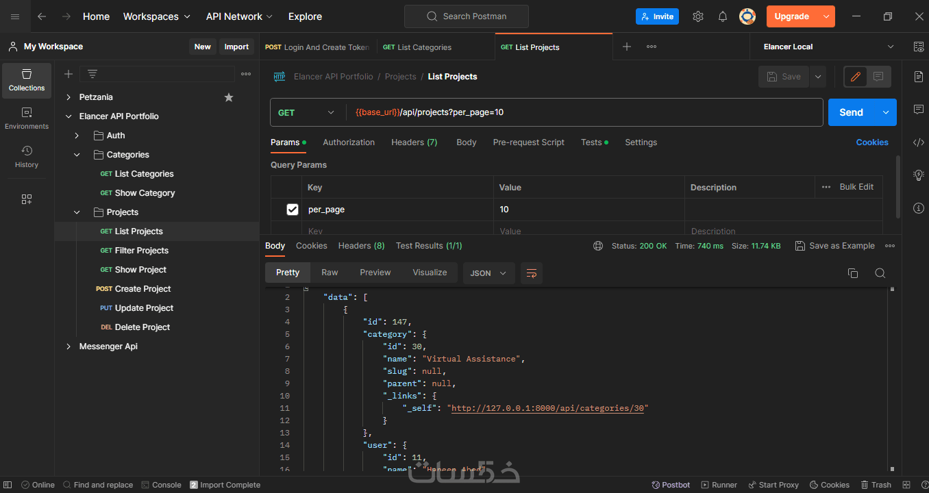929x493 pixels.
Task: Switch to the Headers (7) request tab
Action: point(414,142)
